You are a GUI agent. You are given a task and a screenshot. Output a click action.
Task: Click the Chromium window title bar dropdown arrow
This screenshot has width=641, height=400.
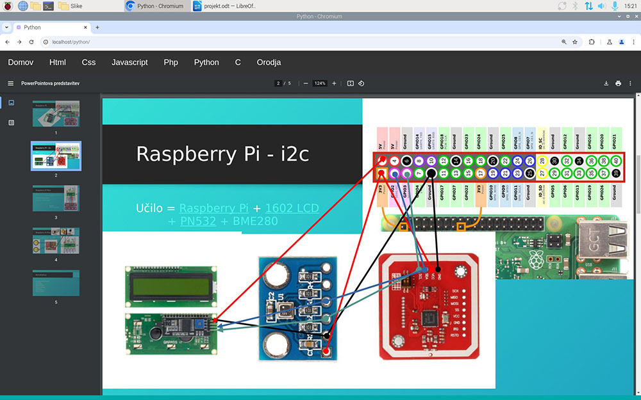point(619,17)
